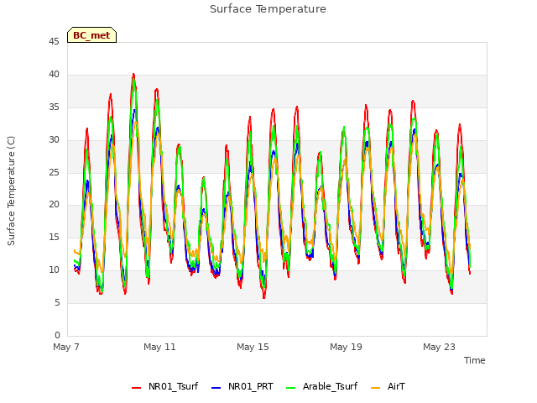Toggle the Arable_Tsurf legend entry
The image size is (537, 403).
coord(322,386)
